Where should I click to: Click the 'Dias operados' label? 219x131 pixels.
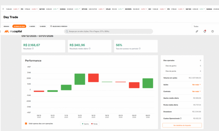tap(169, 61)
